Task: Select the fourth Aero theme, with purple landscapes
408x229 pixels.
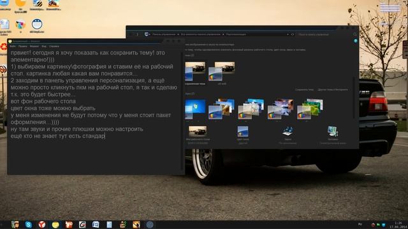Action: pyautogui.click(x=280, y=109)
